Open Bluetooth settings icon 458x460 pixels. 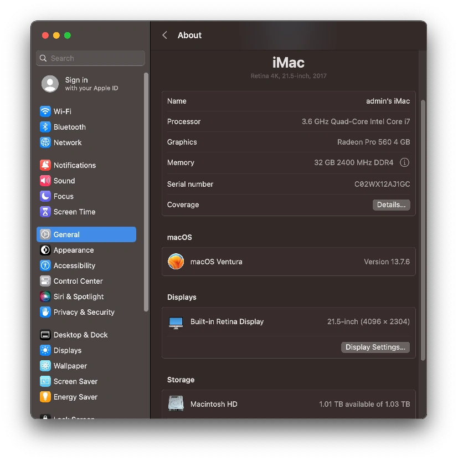click(45, 127)
